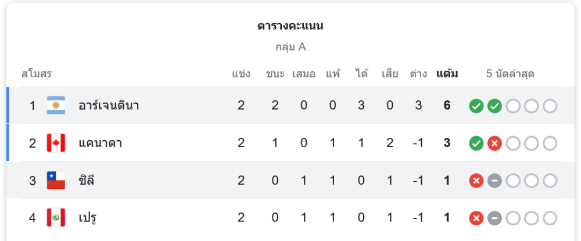Click the Canada flag icon

point(56,143)
